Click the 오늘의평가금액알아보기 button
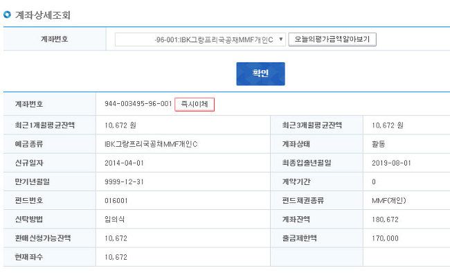The height and width of the screenshot is (275, 450). click(332, 39)
